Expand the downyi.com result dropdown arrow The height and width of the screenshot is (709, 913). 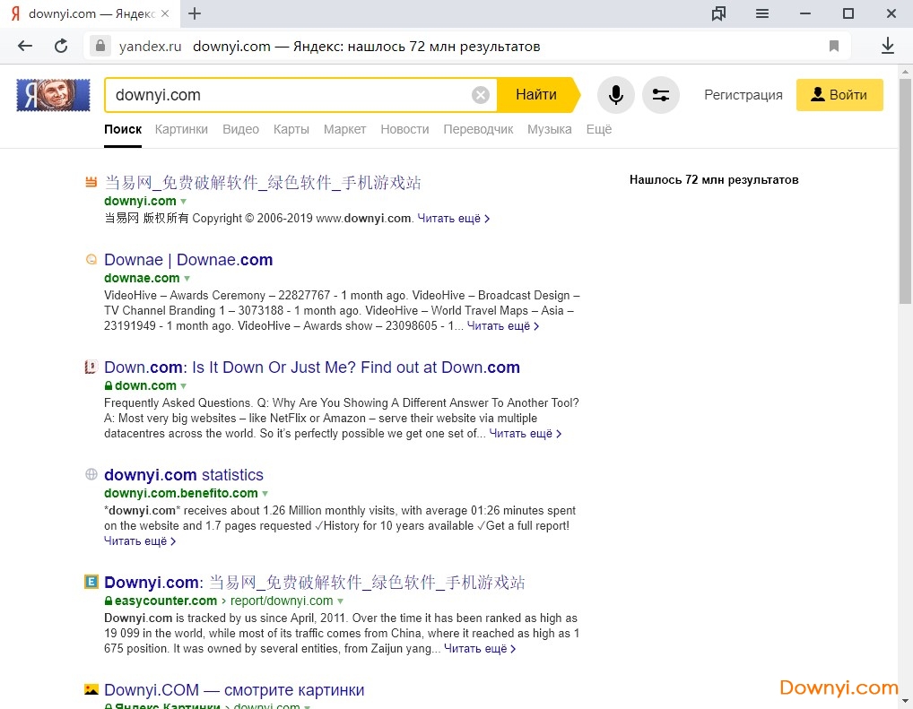[183, 201]
